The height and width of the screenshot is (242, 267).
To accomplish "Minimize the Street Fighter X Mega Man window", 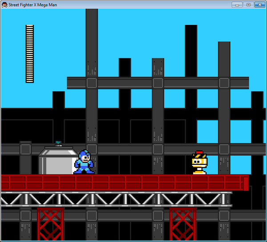I will 237,5.
